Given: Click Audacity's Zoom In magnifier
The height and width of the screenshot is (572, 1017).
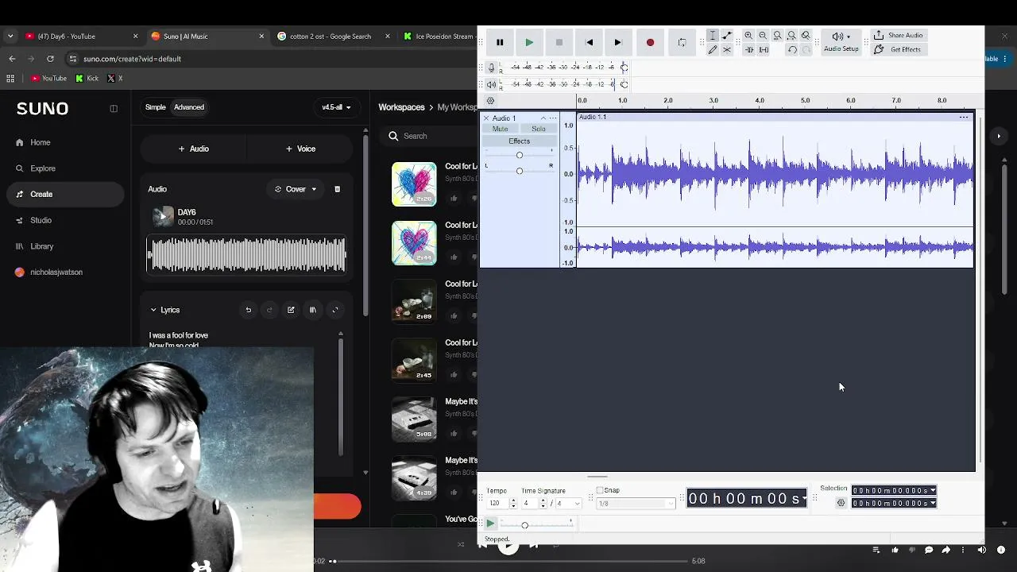Looking at the screenshot, I should pos(748,36).
